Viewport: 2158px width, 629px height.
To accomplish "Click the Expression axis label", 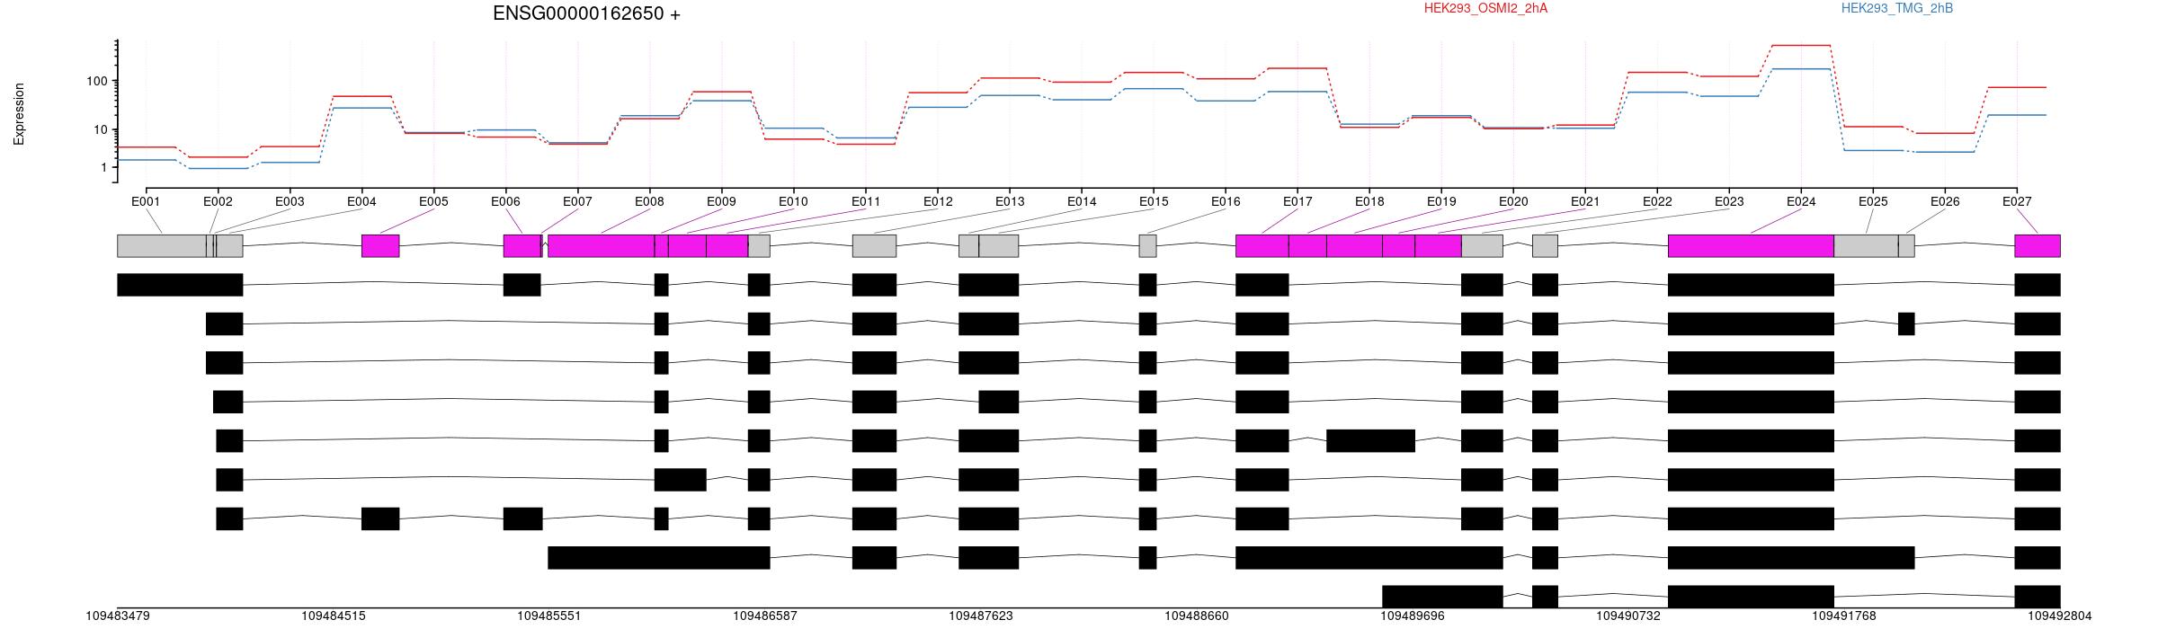I will (19, 114).
